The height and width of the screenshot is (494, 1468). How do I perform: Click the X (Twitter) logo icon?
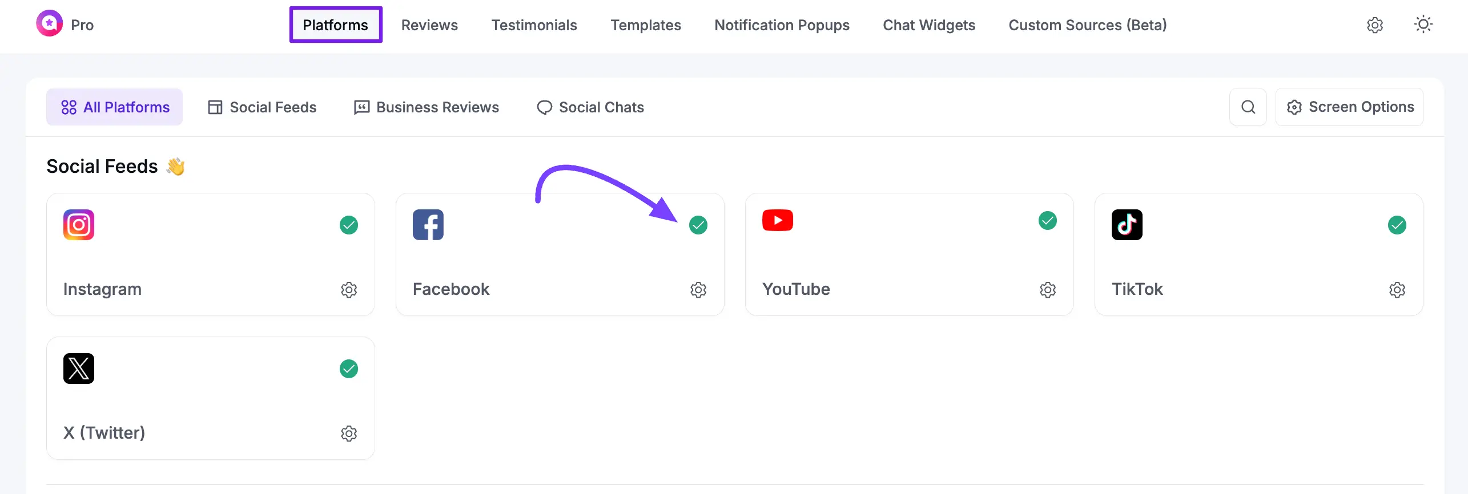click(79, 369)
